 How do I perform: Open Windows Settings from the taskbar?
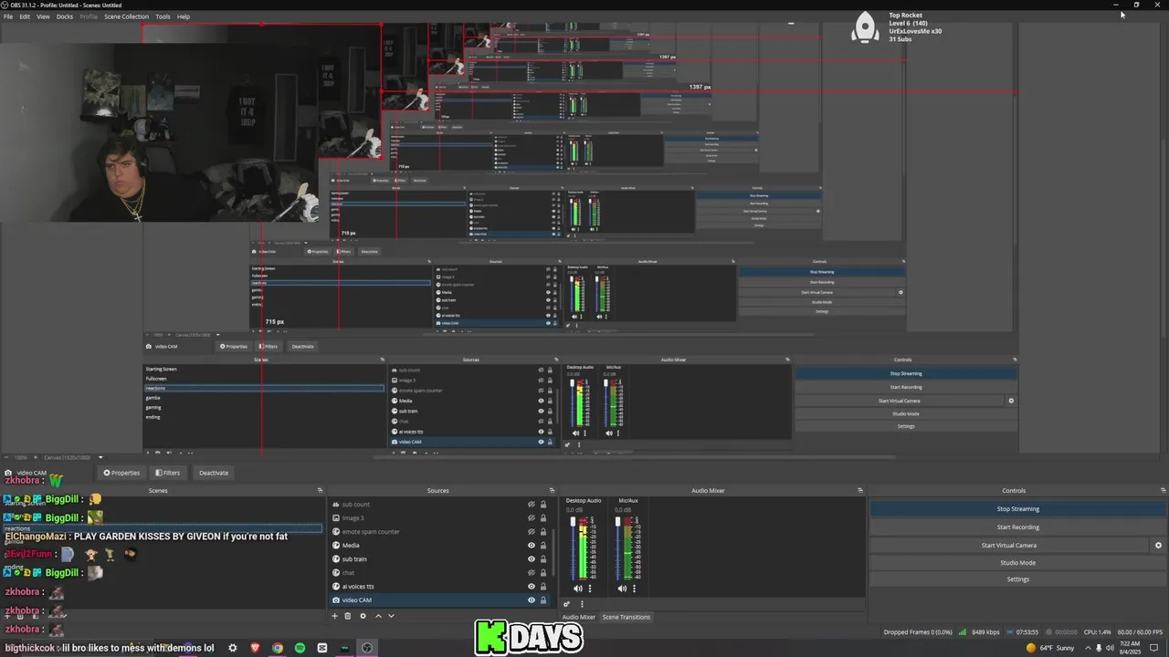(233, 648)
